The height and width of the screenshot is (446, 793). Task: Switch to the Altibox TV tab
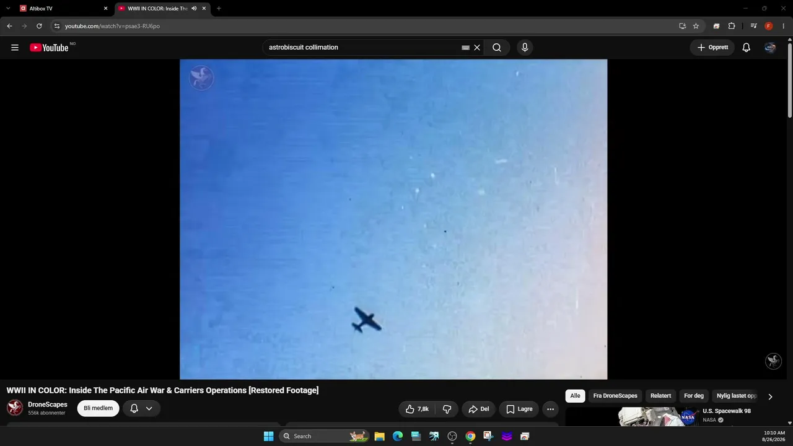pyautogui.click(x=64, y=9)
